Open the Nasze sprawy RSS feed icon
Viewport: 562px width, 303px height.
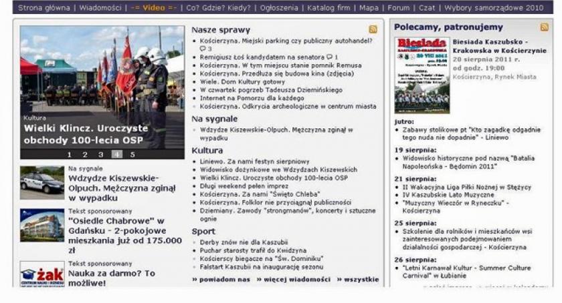373,29
